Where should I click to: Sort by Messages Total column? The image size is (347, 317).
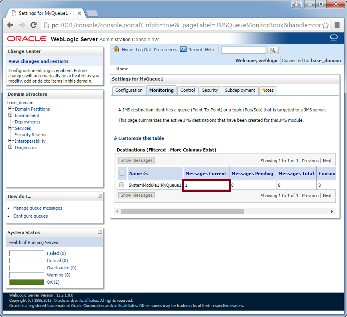tap(296, 174)
